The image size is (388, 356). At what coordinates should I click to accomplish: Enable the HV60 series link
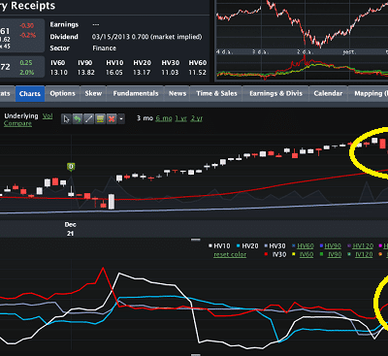click(306, 246)
